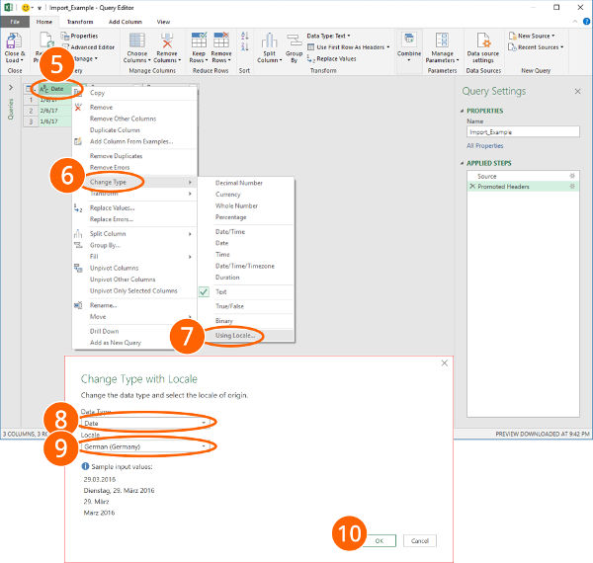The image size is (593, 563).
Task: Click the Close & Load icon
Action: [x=15, y=40]
